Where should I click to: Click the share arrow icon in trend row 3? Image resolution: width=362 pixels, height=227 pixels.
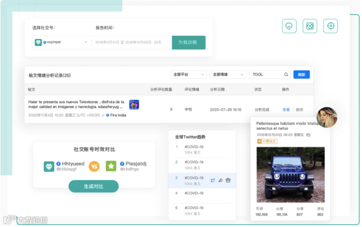coord(221,180)
